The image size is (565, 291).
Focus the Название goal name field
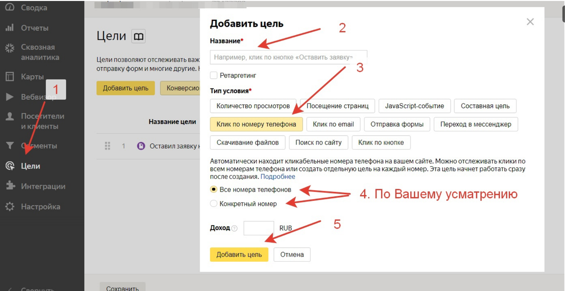289,57
